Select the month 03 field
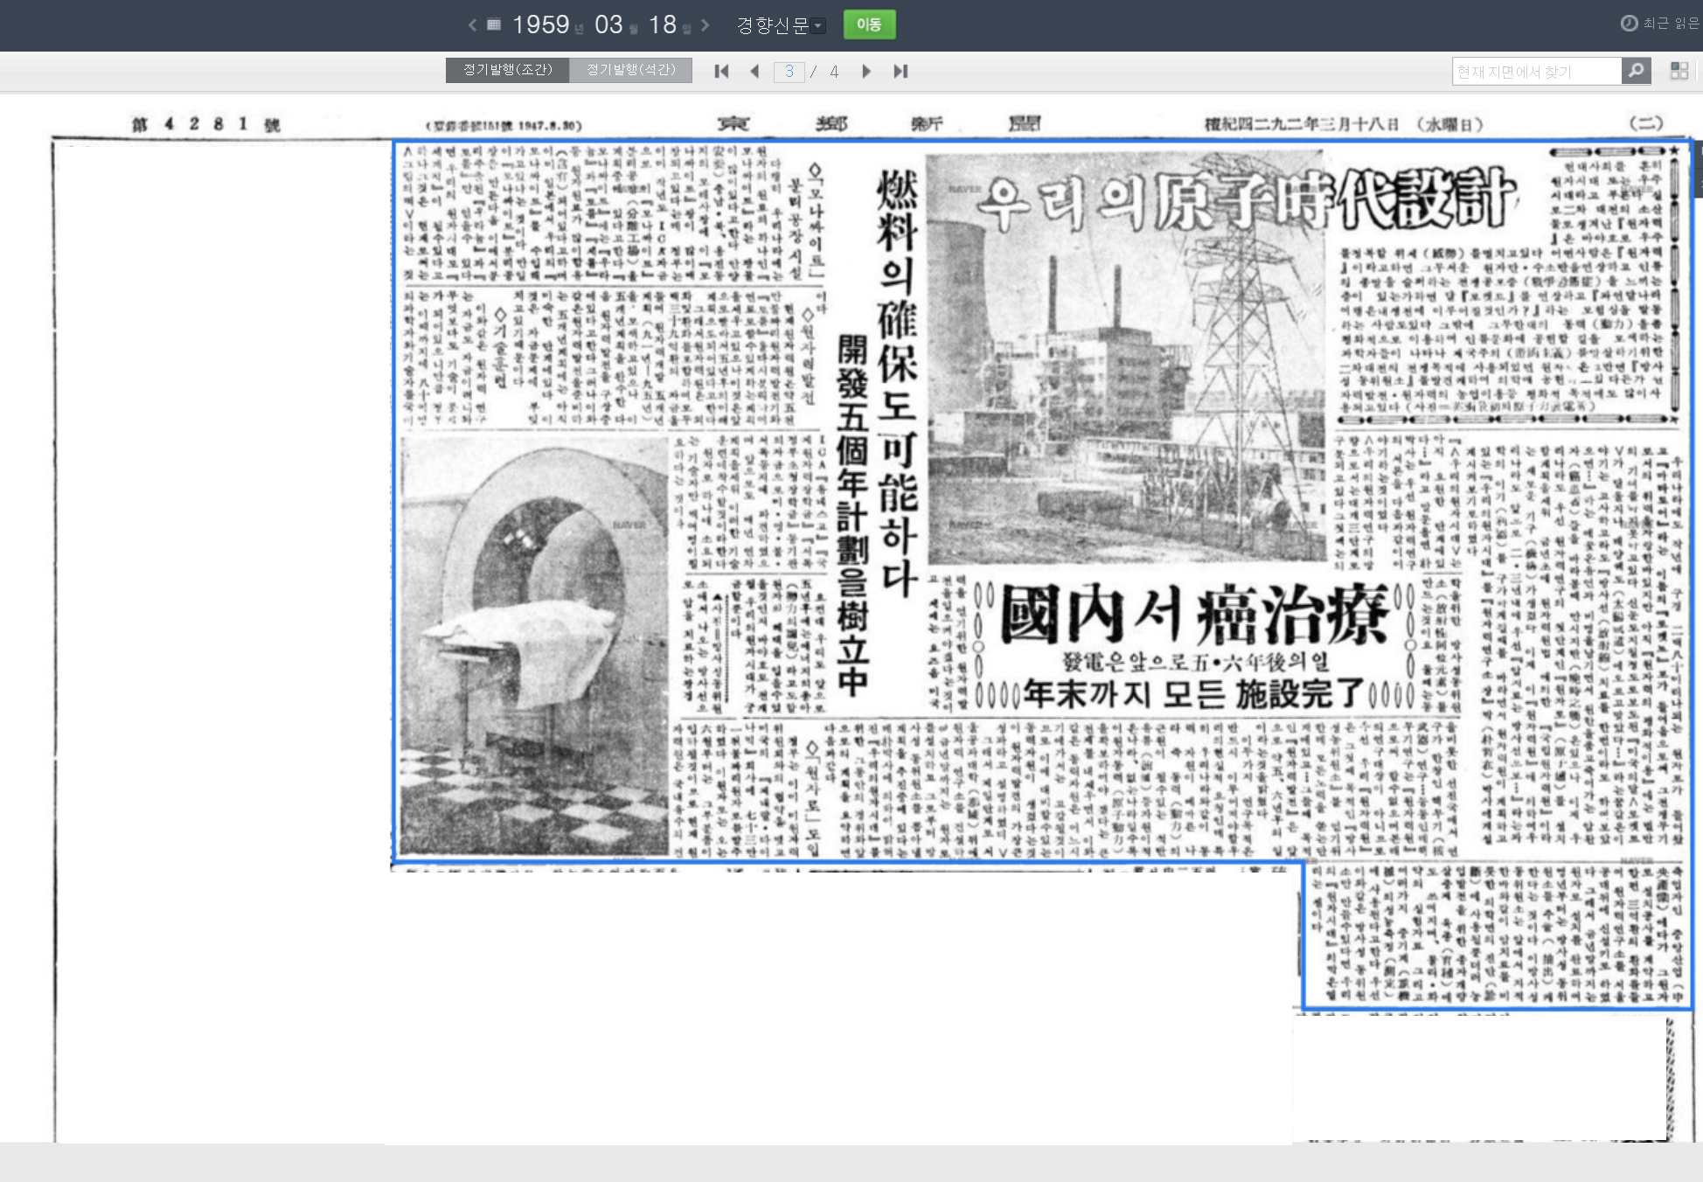Image resolution: width=1703 pixels, height=1182 pixels. 608,24
